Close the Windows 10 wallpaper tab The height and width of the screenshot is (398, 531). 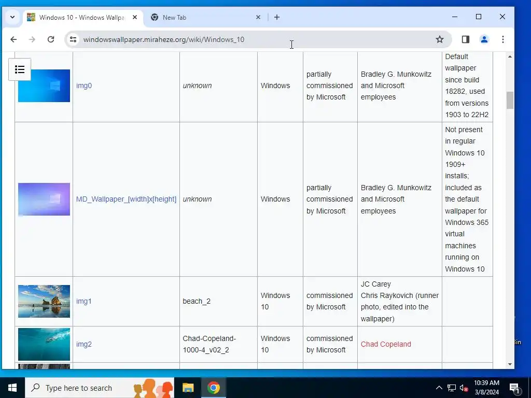[135, 17]
